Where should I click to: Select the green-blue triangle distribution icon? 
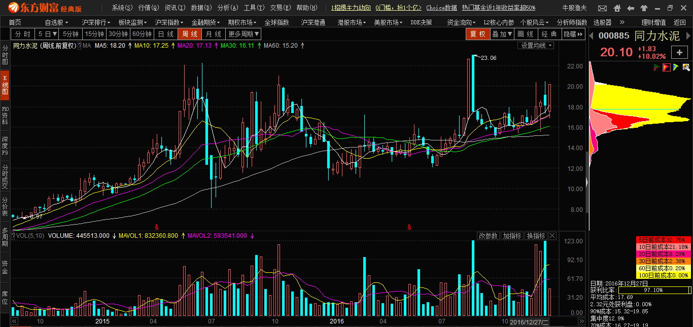pyautogui.click(x=676, y=67)
